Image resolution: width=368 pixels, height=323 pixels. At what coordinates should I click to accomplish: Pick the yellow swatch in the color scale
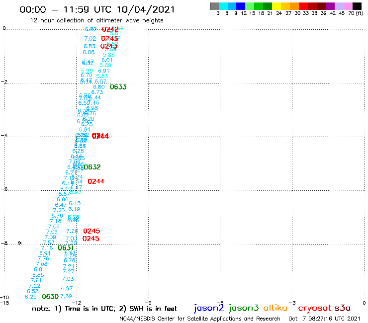[x=276, y=6]
